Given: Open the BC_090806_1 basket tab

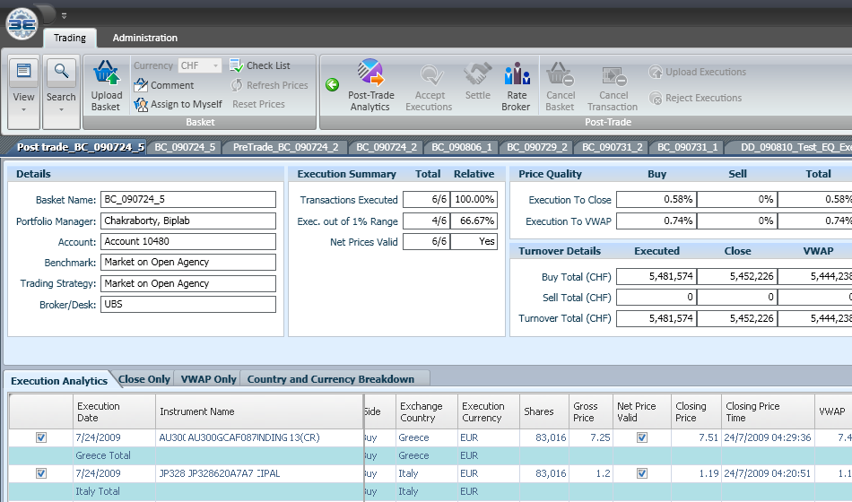Looking at the screenshot, I should click(x=464, y=147).
